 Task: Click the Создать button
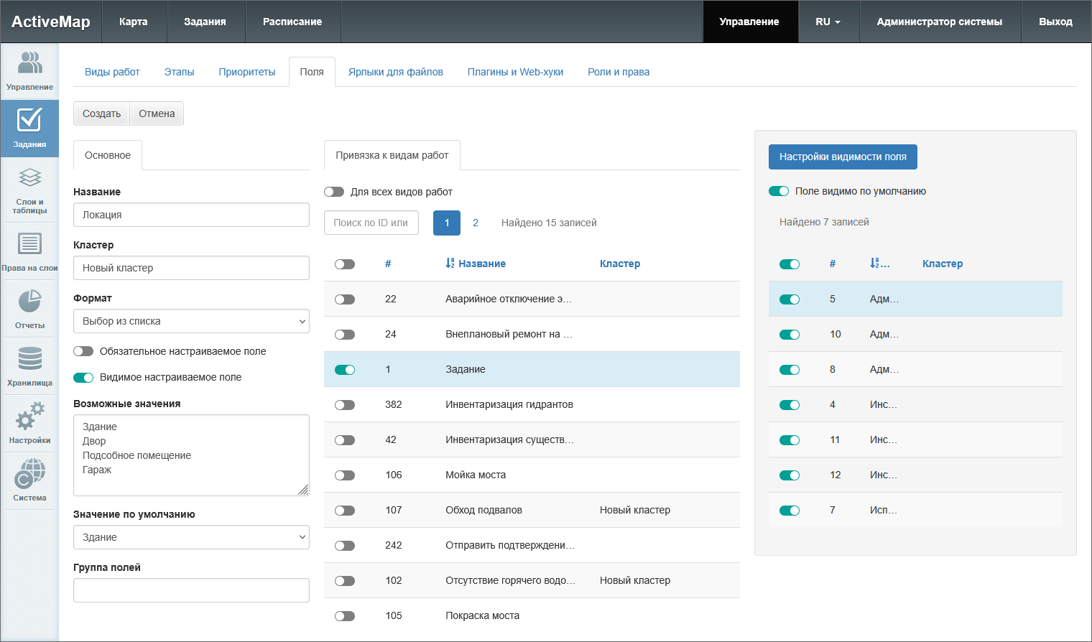coord(101,113)
